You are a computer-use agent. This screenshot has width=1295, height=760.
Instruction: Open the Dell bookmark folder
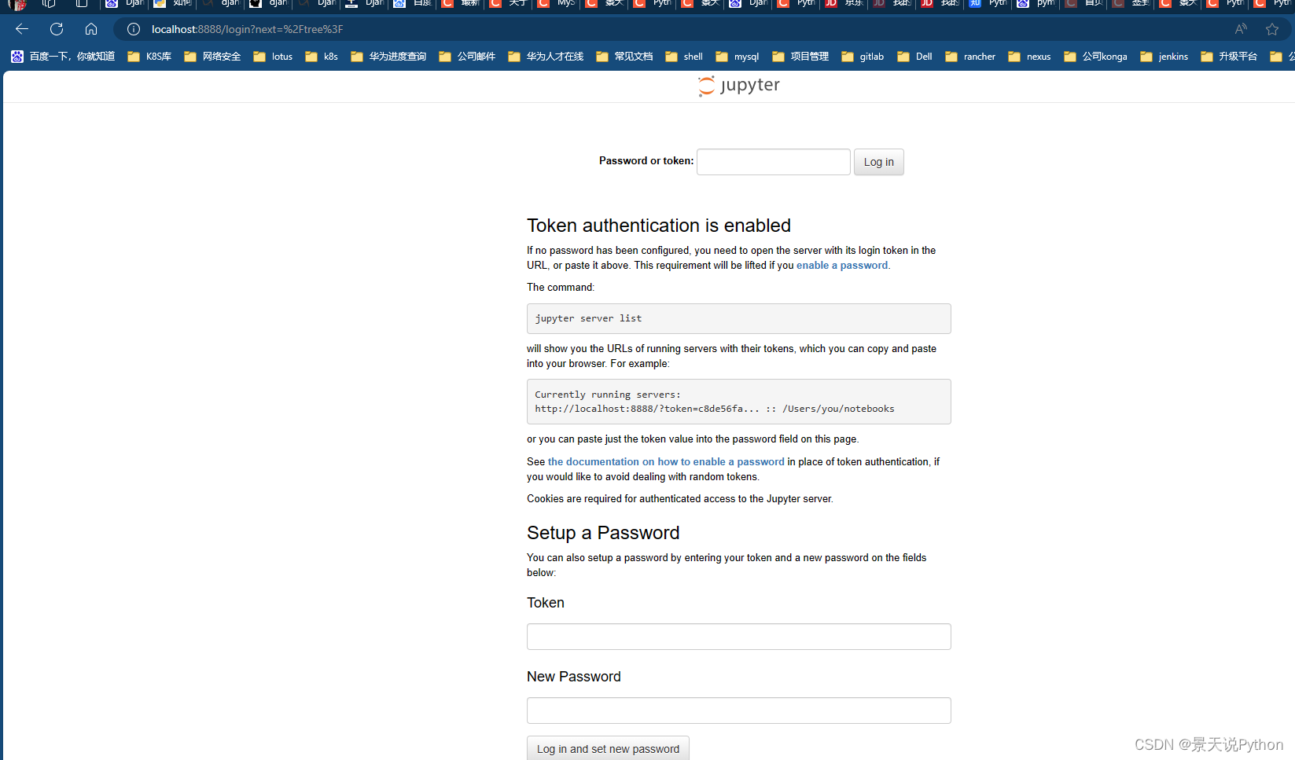pyautogui.click(x=914, y=57)
